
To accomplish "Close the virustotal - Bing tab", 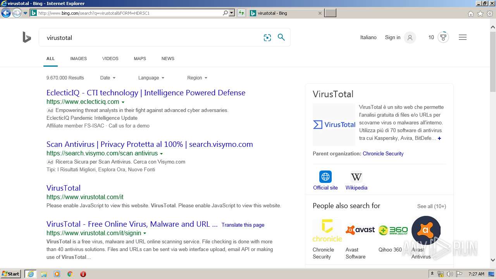I will coord(320,13).
